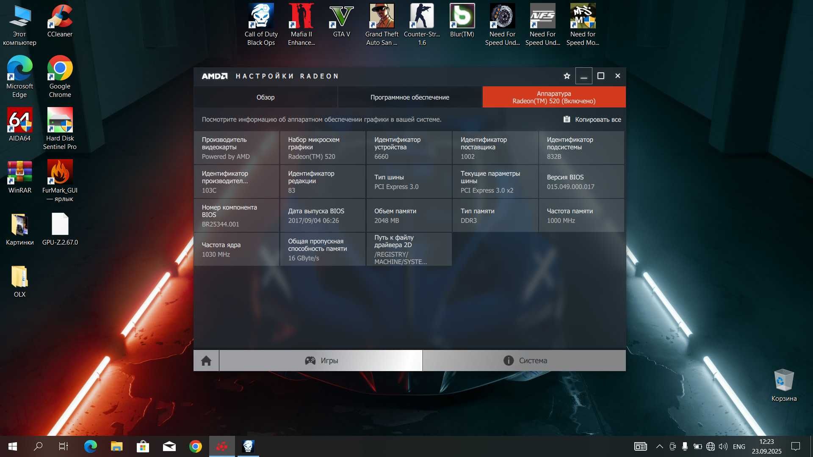Switch ENG input language indicator

point(739,446)
